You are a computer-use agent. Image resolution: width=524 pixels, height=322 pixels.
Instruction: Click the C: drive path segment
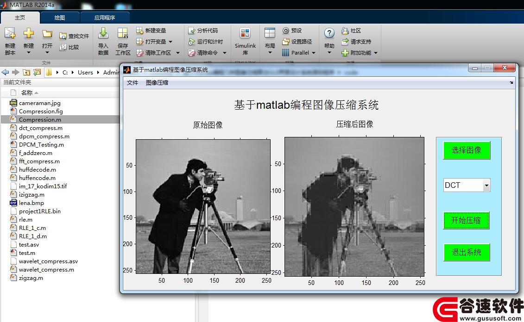(65, 73)
